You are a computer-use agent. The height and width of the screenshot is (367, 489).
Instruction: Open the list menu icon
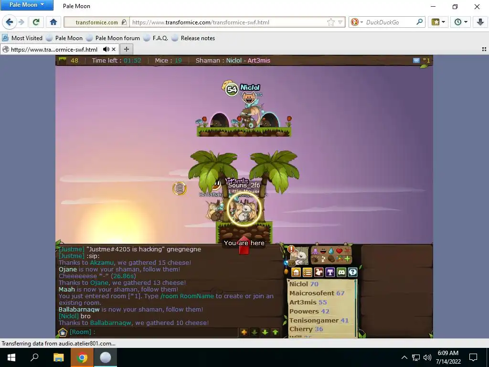coord(308,272)
